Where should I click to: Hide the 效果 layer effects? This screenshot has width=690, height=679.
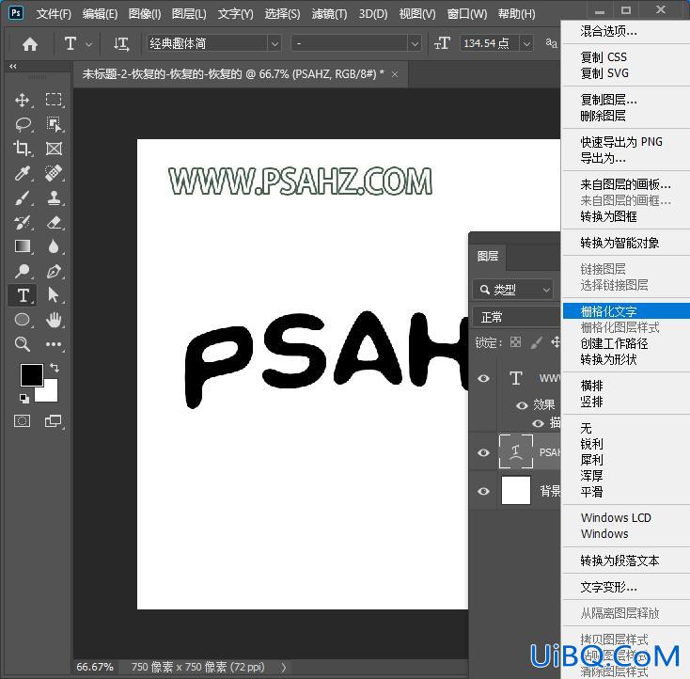522,405
